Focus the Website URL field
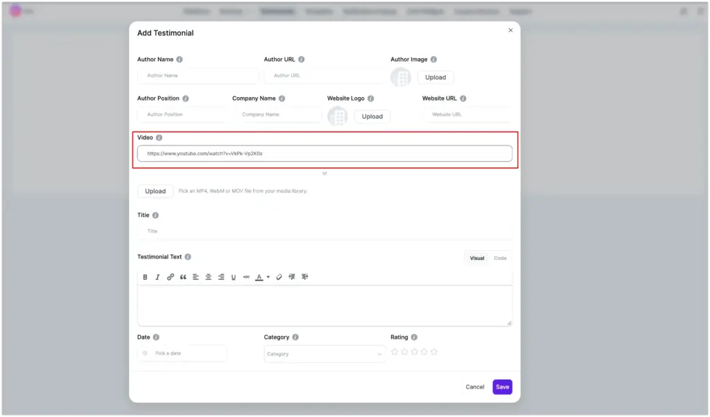Viewport: 710px width, 417px height. (x=467, y=115)
